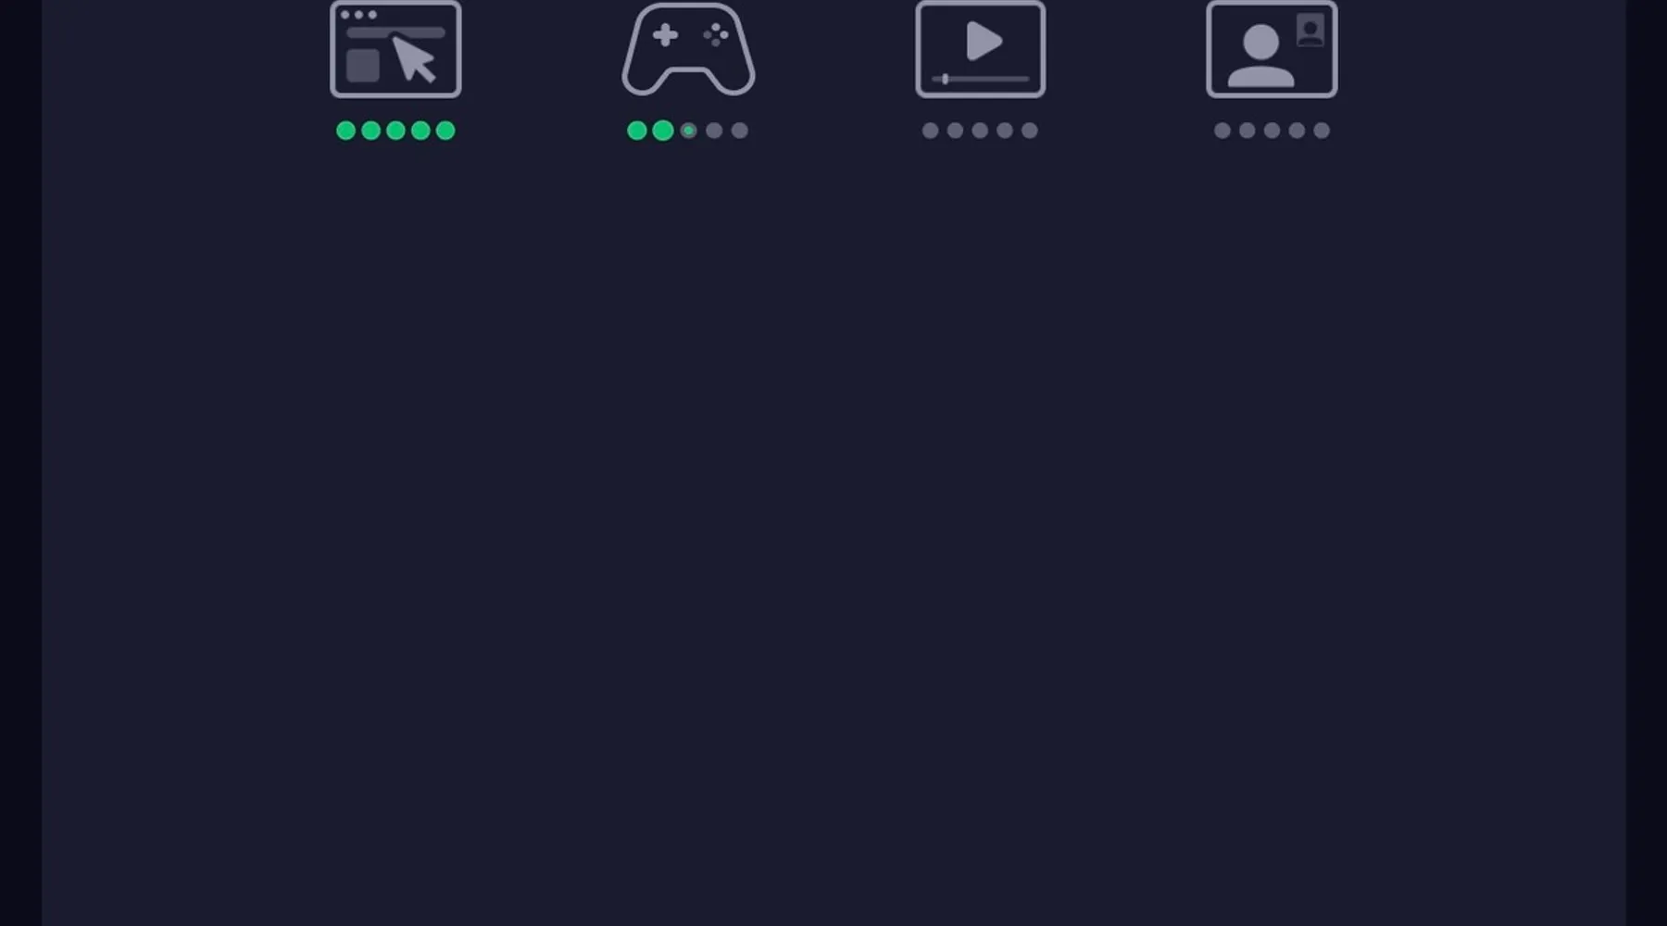Click fourth gray dot under game controller
The width and height of the screenshot is (1667, 926).
[714, 131]
